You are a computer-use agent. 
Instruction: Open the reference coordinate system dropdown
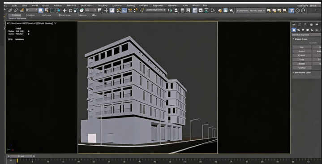point(90,10)
